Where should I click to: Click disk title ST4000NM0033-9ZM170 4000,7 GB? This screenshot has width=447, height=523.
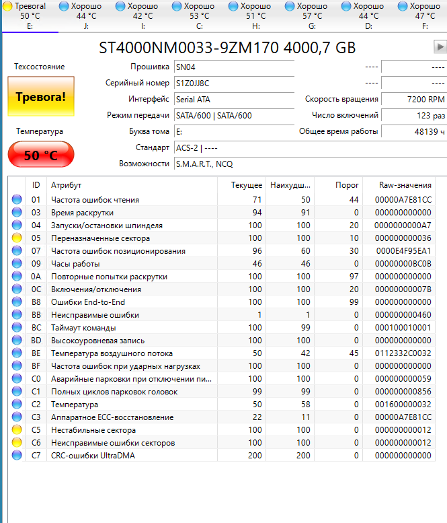[x=227, y=48]
